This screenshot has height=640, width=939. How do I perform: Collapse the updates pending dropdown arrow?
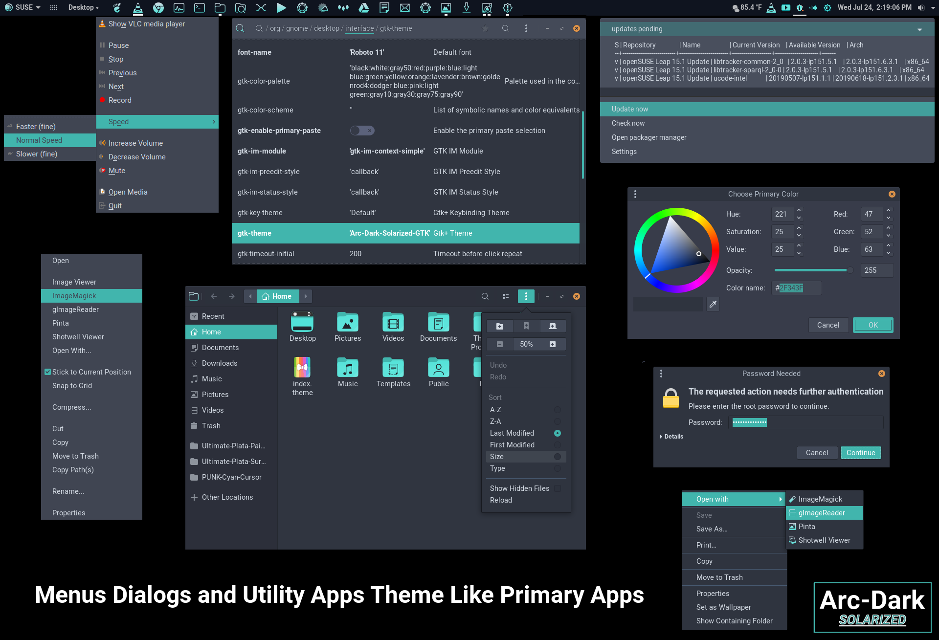pos(919,29)
